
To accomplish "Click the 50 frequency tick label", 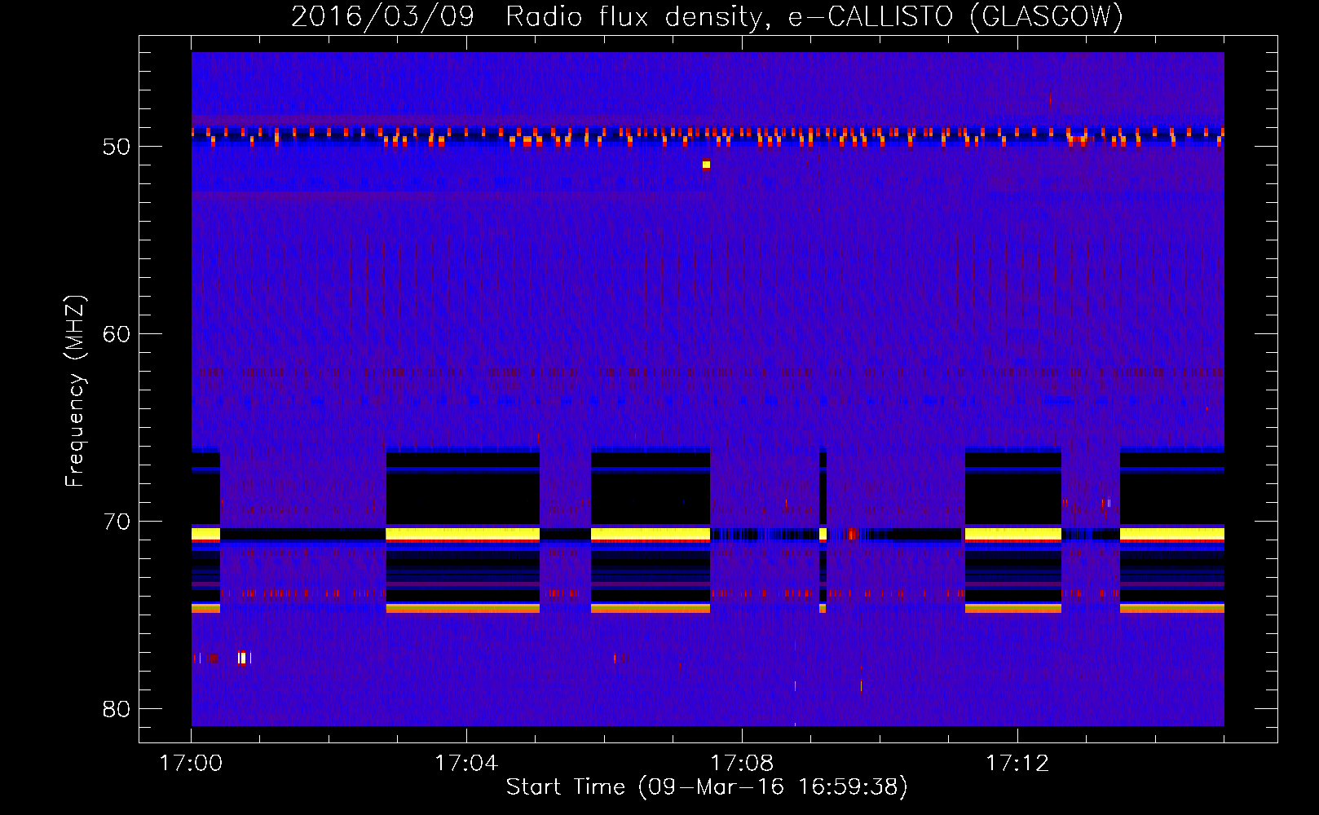I will (117, 147).
